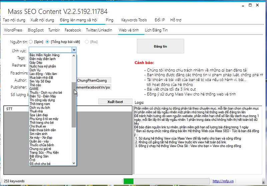The height and width of the screenshot is (186, 267).
Task: Pick Nước hoa mỹ phẩm option
Action: [x=43, y=66]
